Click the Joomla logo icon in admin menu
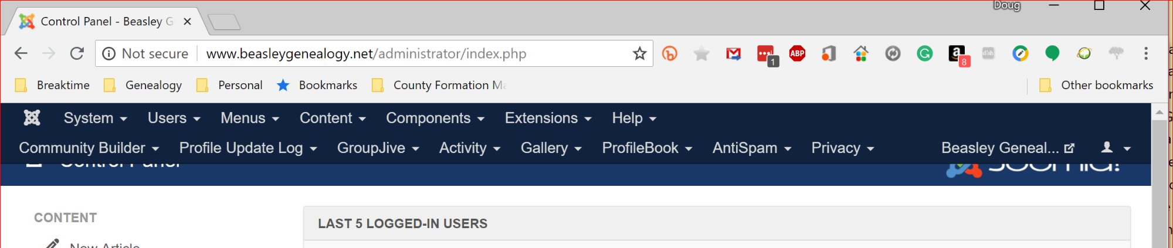The image size is (1173, 248). (x=32, y=118)
